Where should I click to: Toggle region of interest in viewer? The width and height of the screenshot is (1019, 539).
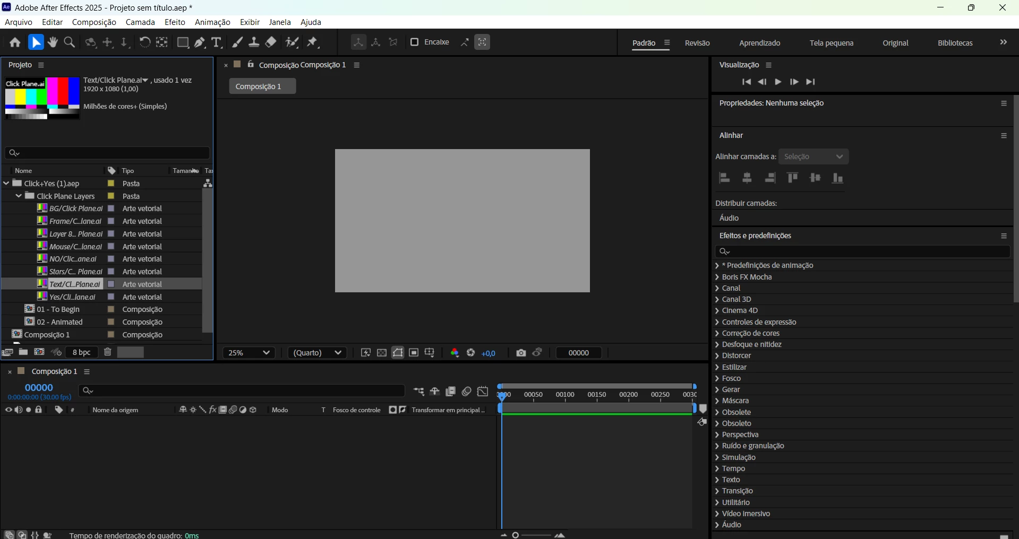pos(414,353)
